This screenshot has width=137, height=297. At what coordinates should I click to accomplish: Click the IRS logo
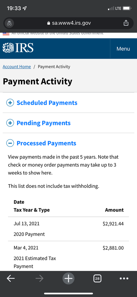point(18,48)
